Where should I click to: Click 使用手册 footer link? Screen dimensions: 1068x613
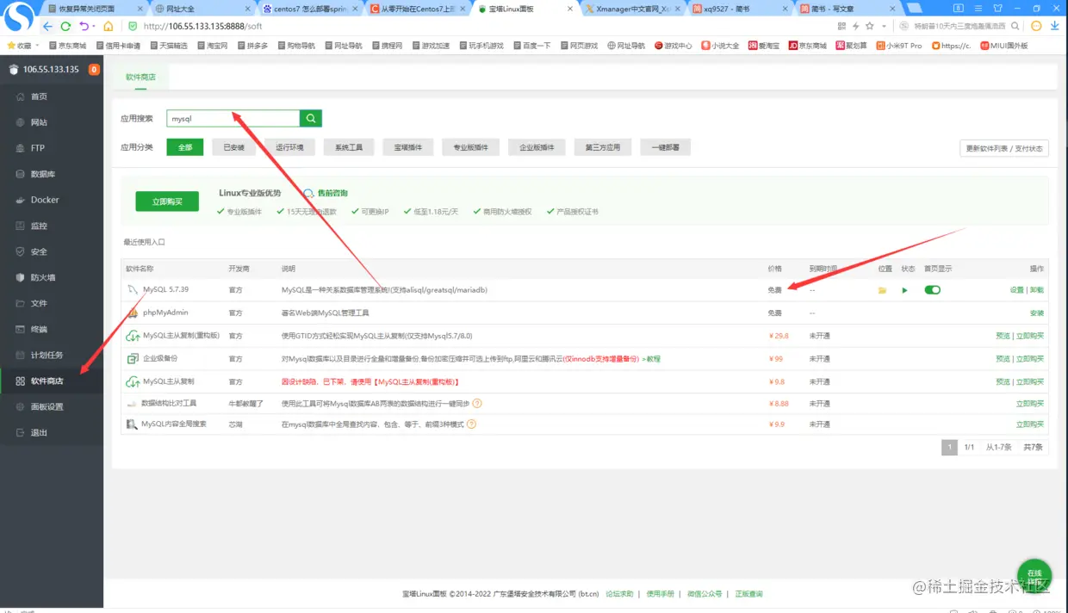660,593
